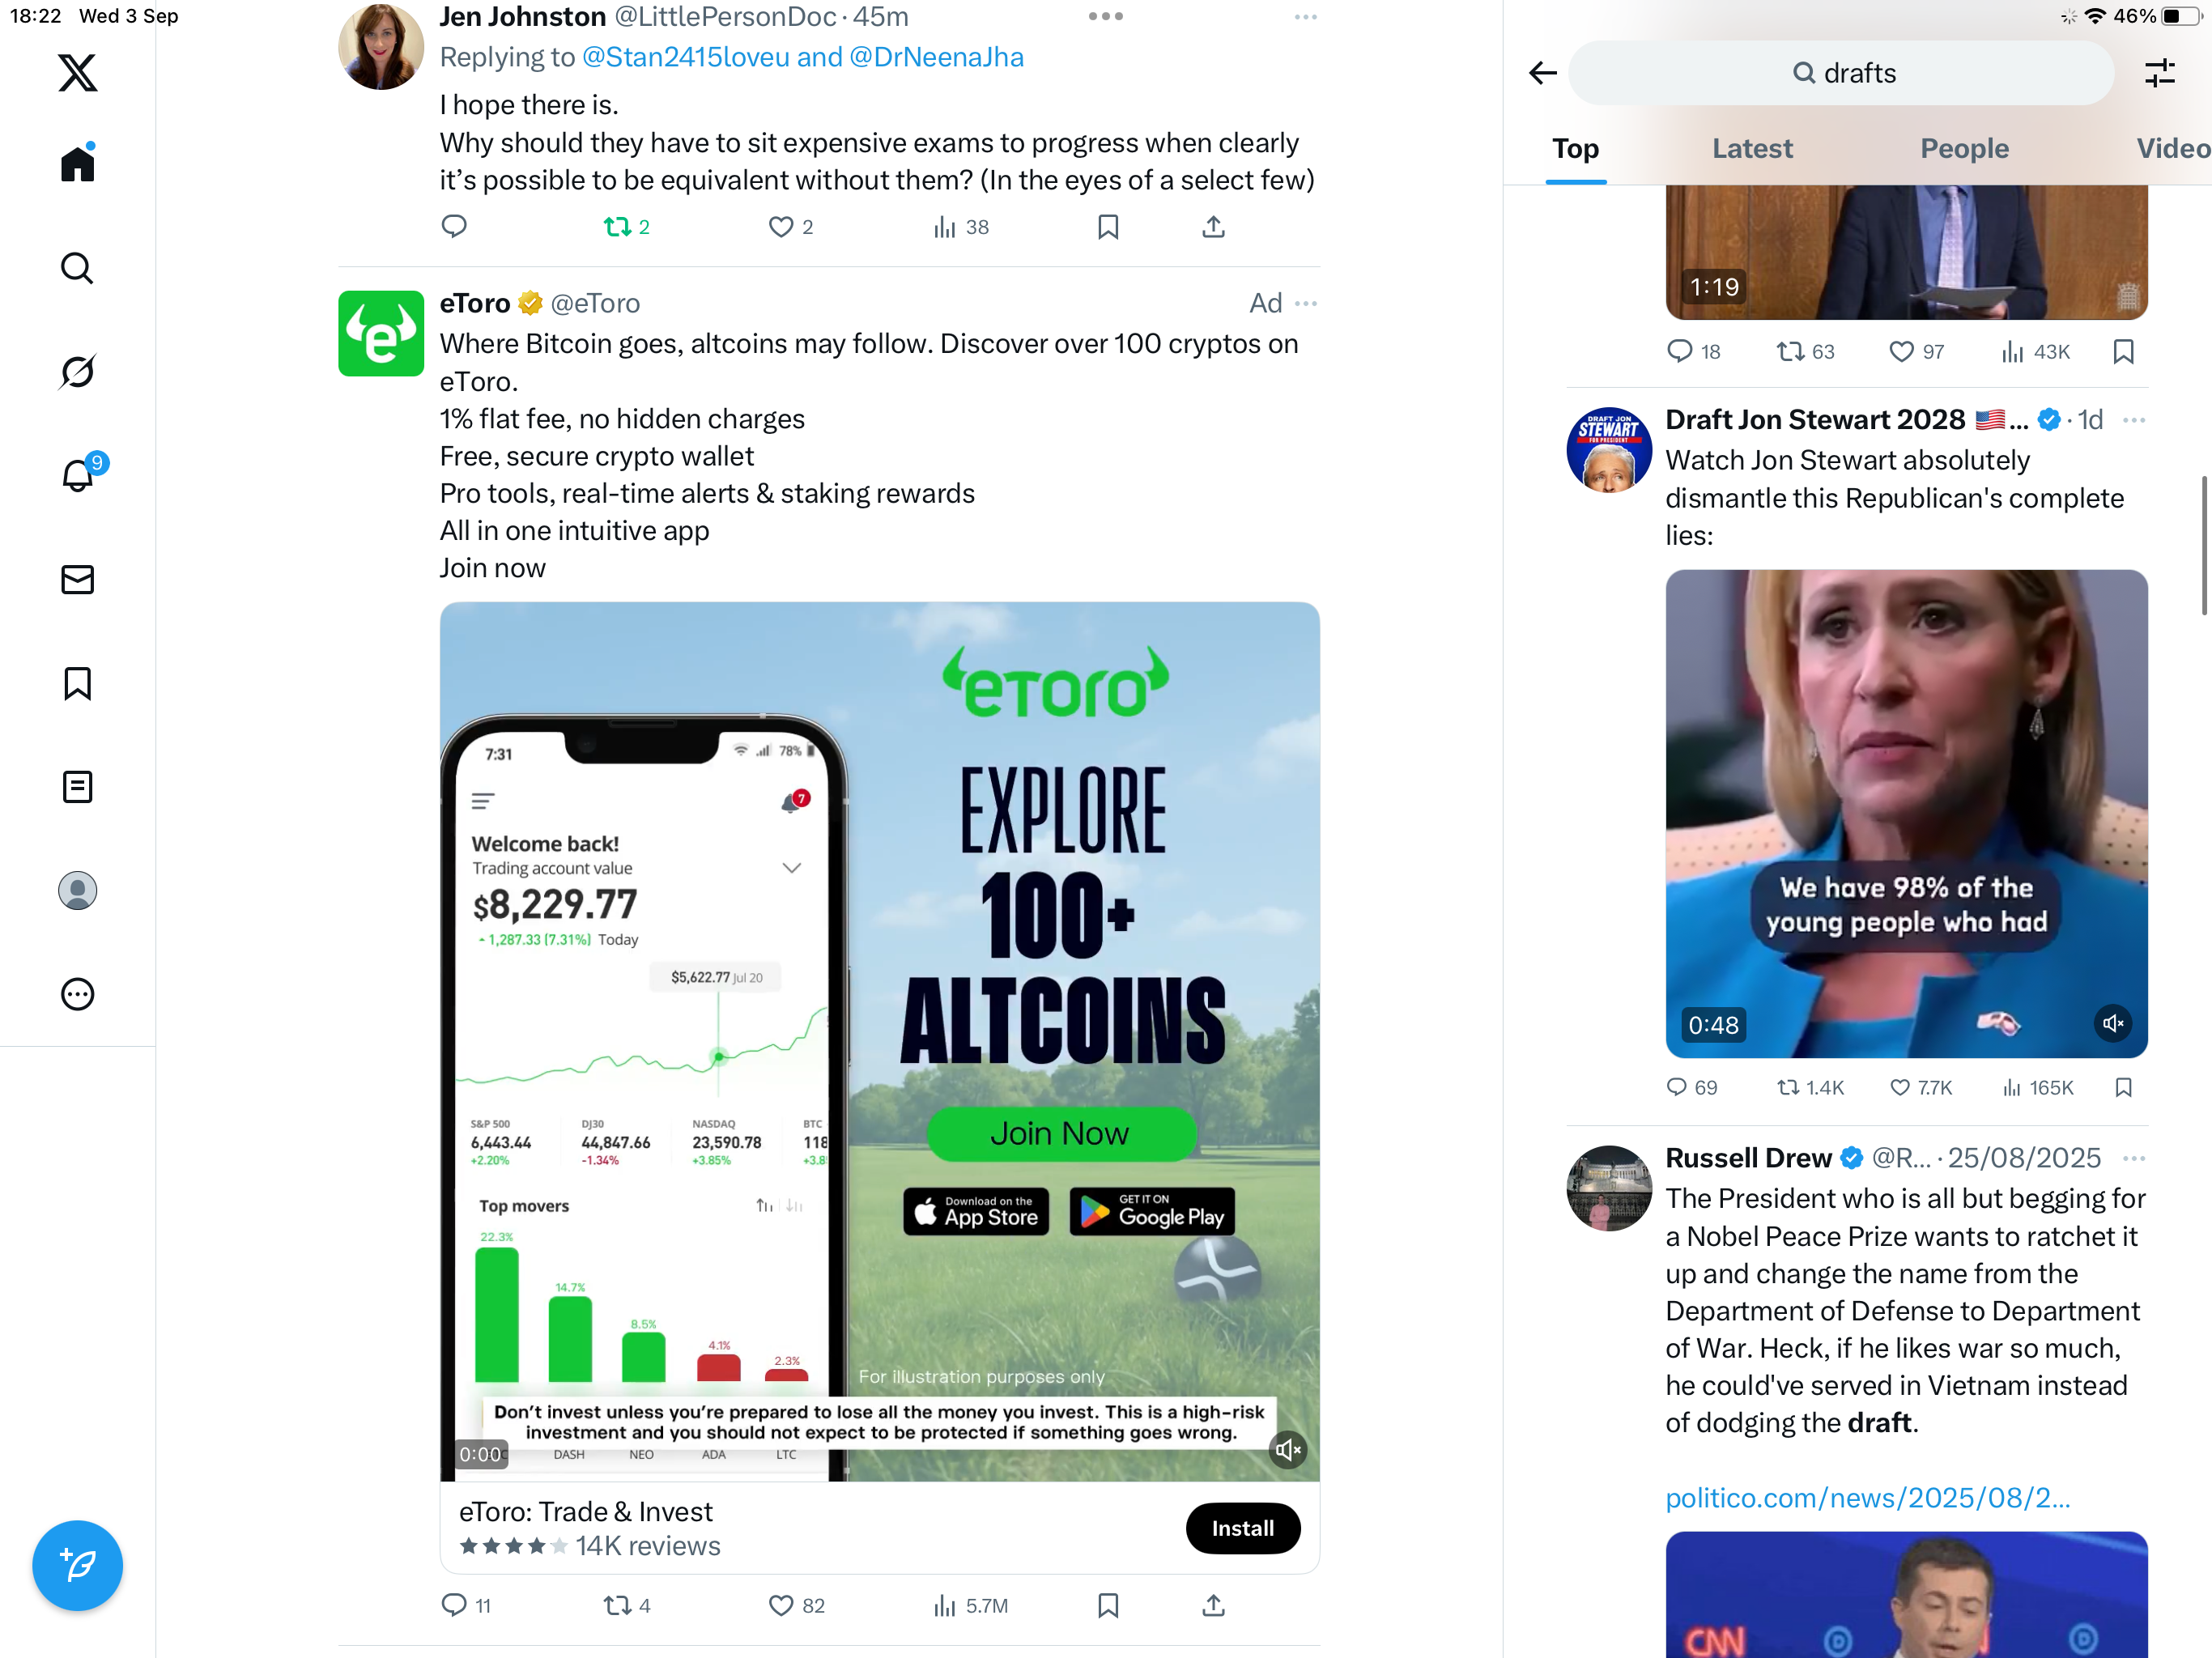Image resolution: width=2212 pixels, height=1658 pixels.
Task: Open more options on eToro ad
Action: [1306, 303]
